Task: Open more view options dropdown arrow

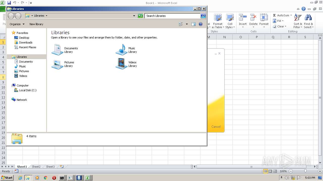Action: (187, 24)
